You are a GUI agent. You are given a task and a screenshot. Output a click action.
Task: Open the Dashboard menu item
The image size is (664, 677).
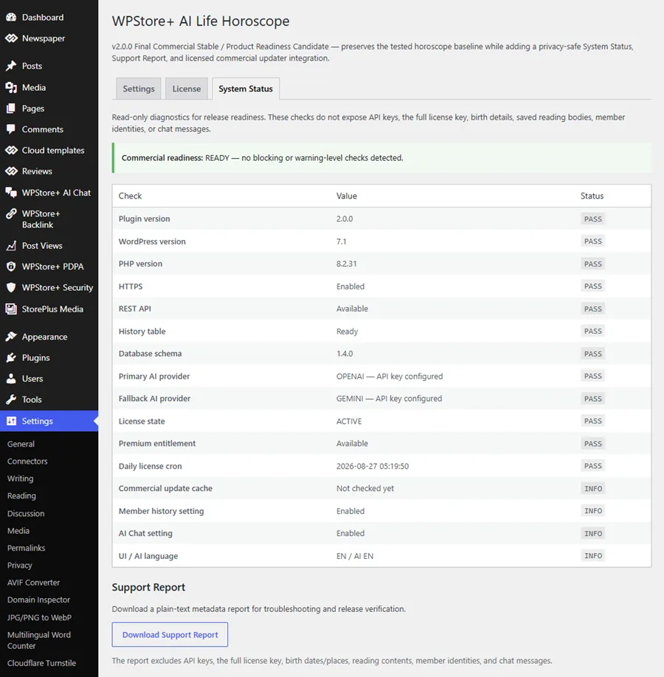pos(49,17)
